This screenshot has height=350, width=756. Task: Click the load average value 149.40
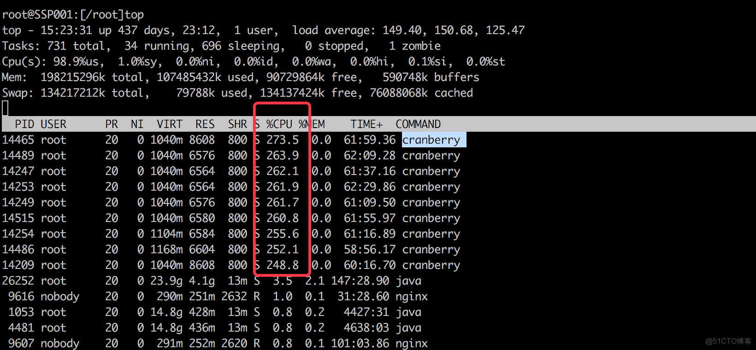402,30
